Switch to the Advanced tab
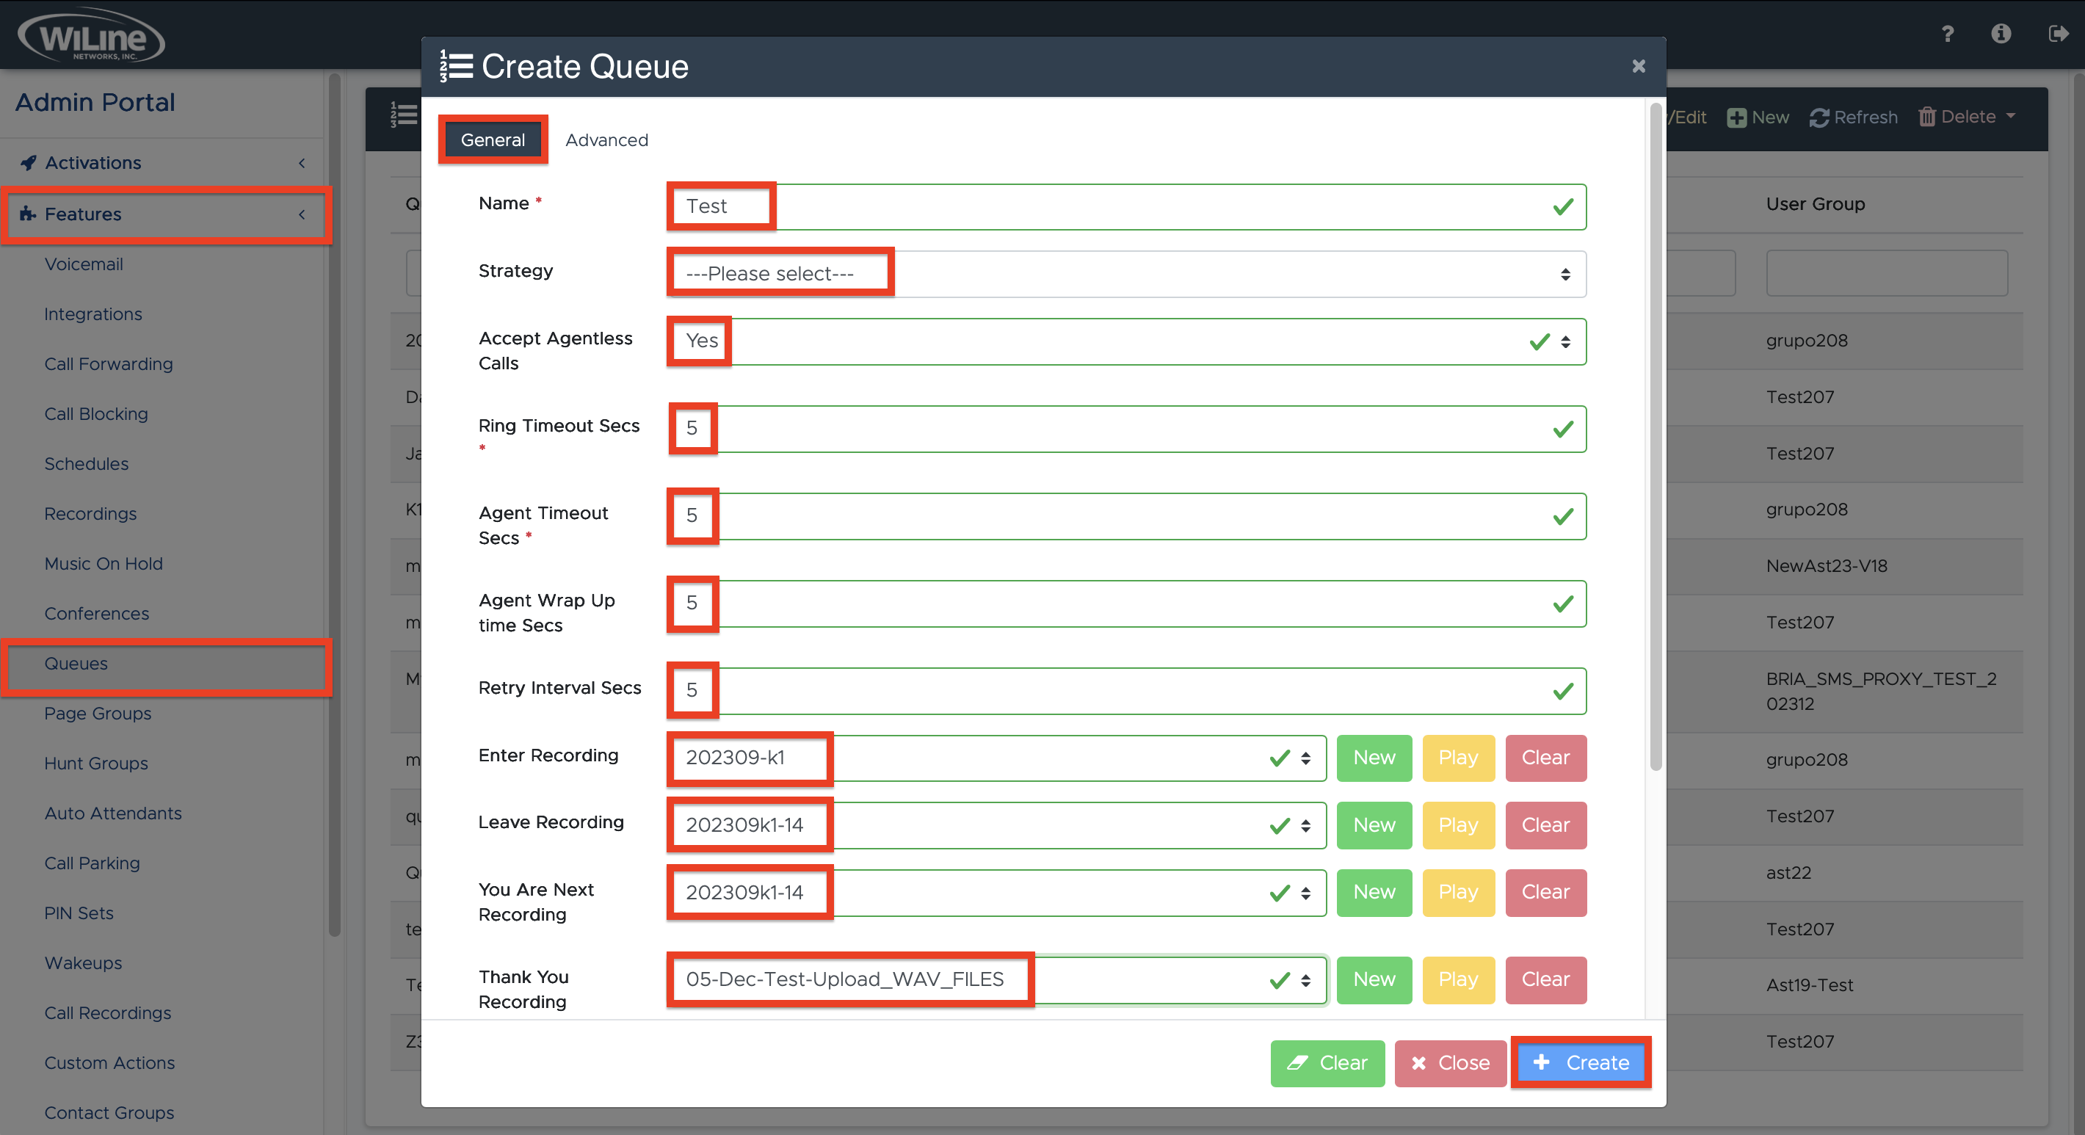 [606, 139]
